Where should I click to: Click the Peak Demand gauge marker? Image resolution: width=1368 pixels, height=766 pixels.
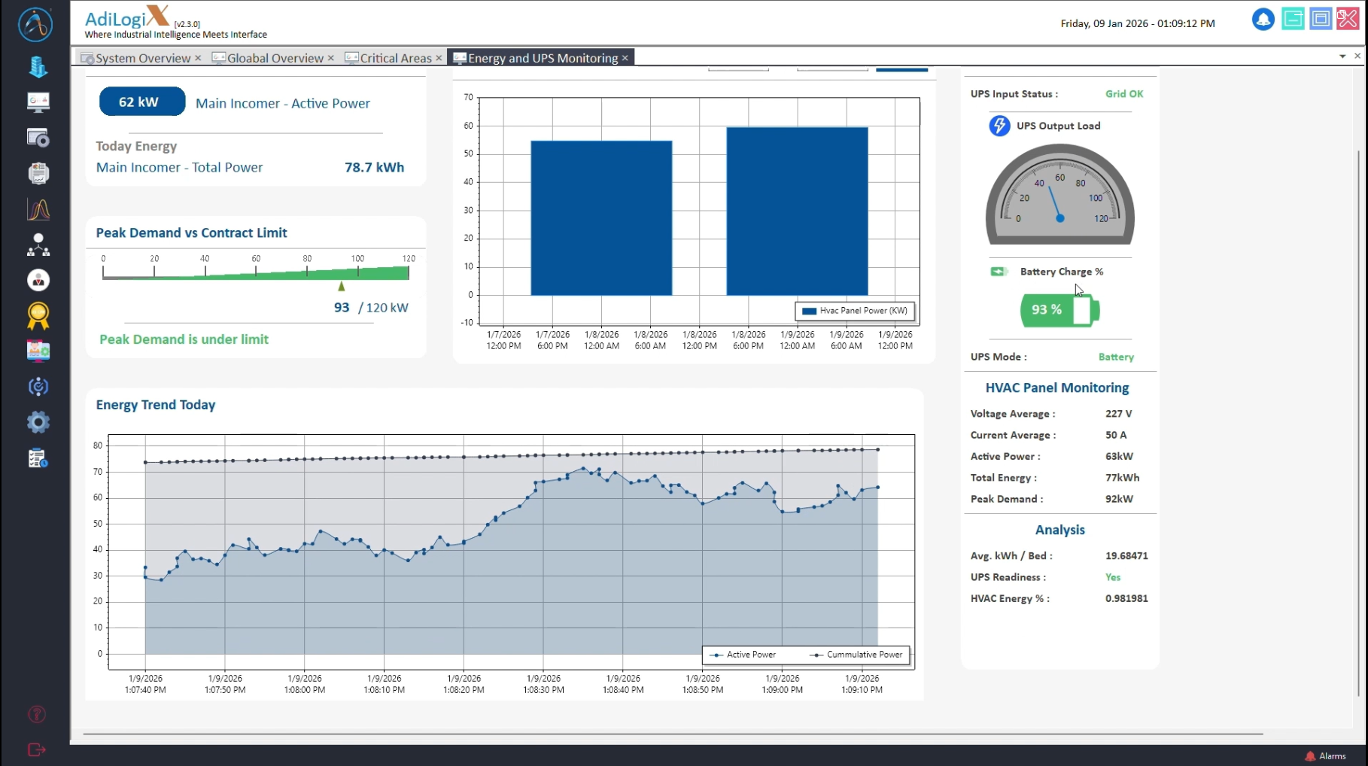[x=342, y=287]
